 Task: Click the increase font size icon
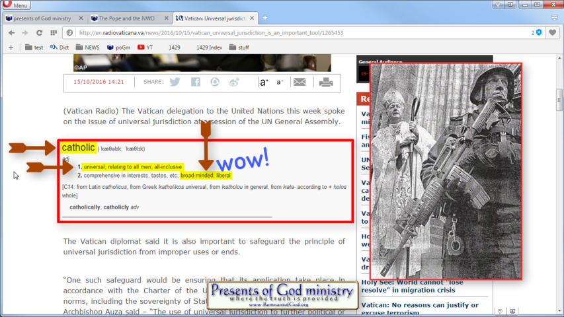[x=264, y=83]
